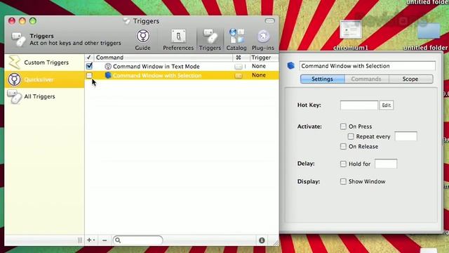The width and height of the screenshot is (449, 253).
Task: Click the info button at bottom right
Action: pyautogui.click(x=262, y=240)
